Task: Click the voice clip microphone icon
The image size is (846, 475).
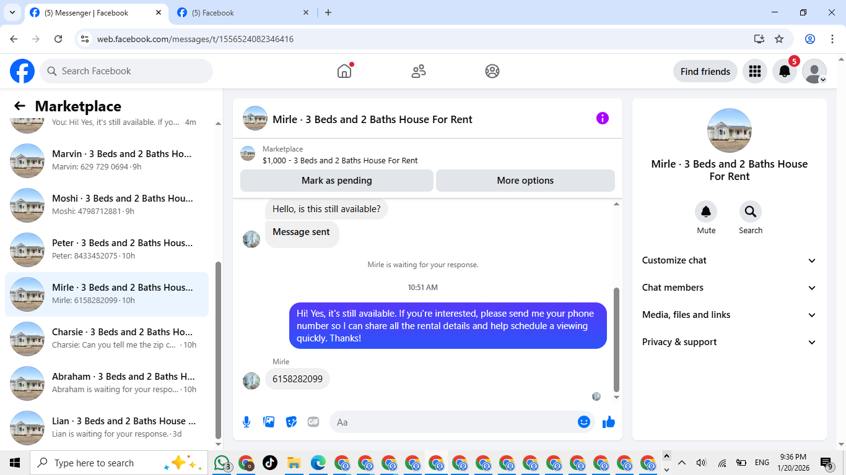Action: pyautogui.click(x=246, y=422)
